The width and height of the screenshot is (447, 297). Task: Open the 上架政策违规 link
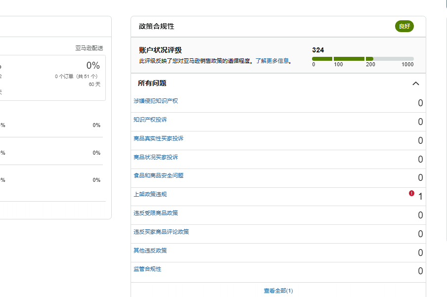click(x=150, y=194)
